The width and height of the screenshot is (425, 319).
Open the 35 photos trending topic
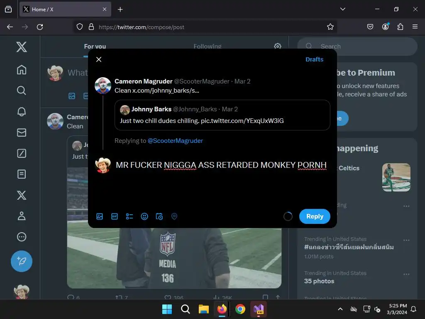pos(319,281)
